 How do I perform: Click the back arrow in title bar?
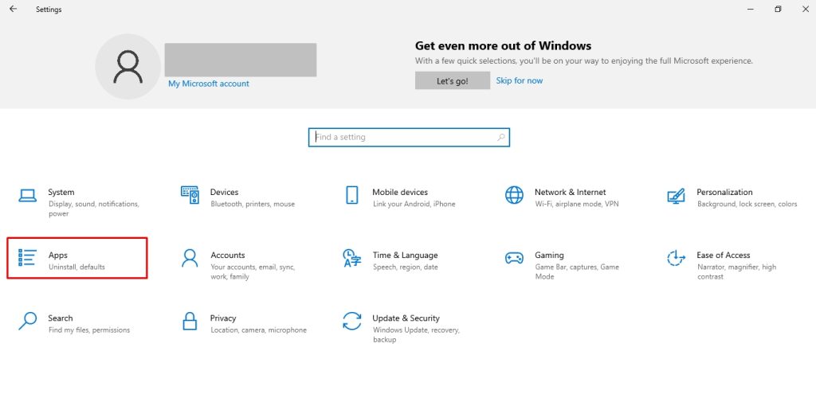click(x=13, y=10)
